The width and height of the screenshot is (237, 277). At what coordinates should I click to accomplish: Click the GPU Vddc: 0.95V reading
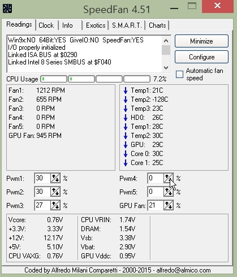pyautogui.click(x=108, y=256)
